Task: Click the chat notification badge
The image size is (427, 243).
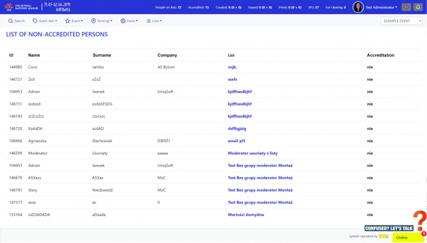Action: click(x=424, y=233)
